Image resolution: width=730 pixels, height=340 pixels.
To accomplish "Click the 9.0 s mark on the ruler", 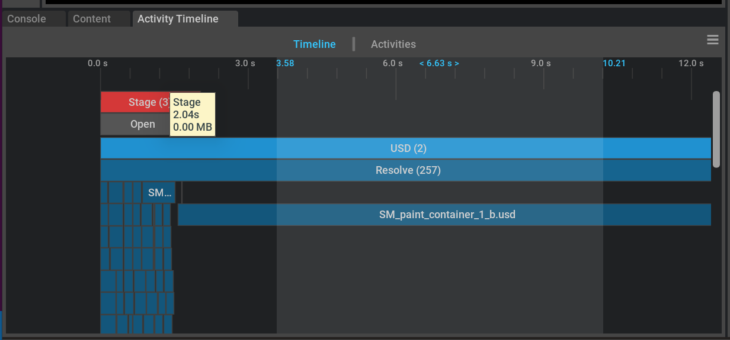I will 540,63.
